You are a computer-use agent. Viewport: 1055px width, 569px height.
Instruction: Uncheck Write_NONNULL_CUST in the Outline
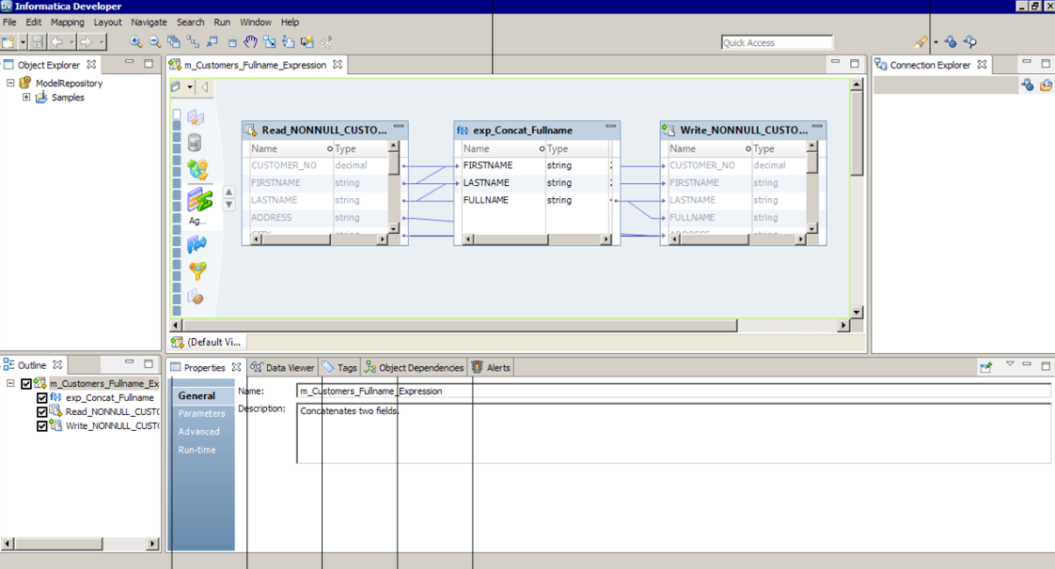click(41, 426)
